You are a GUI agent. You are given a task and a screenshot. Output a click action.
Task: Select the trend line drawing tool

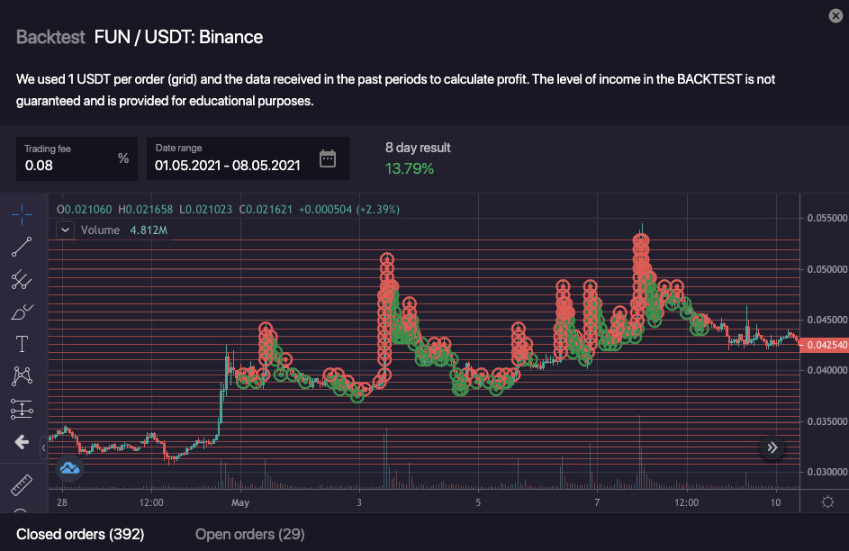(x=22, y=247)
